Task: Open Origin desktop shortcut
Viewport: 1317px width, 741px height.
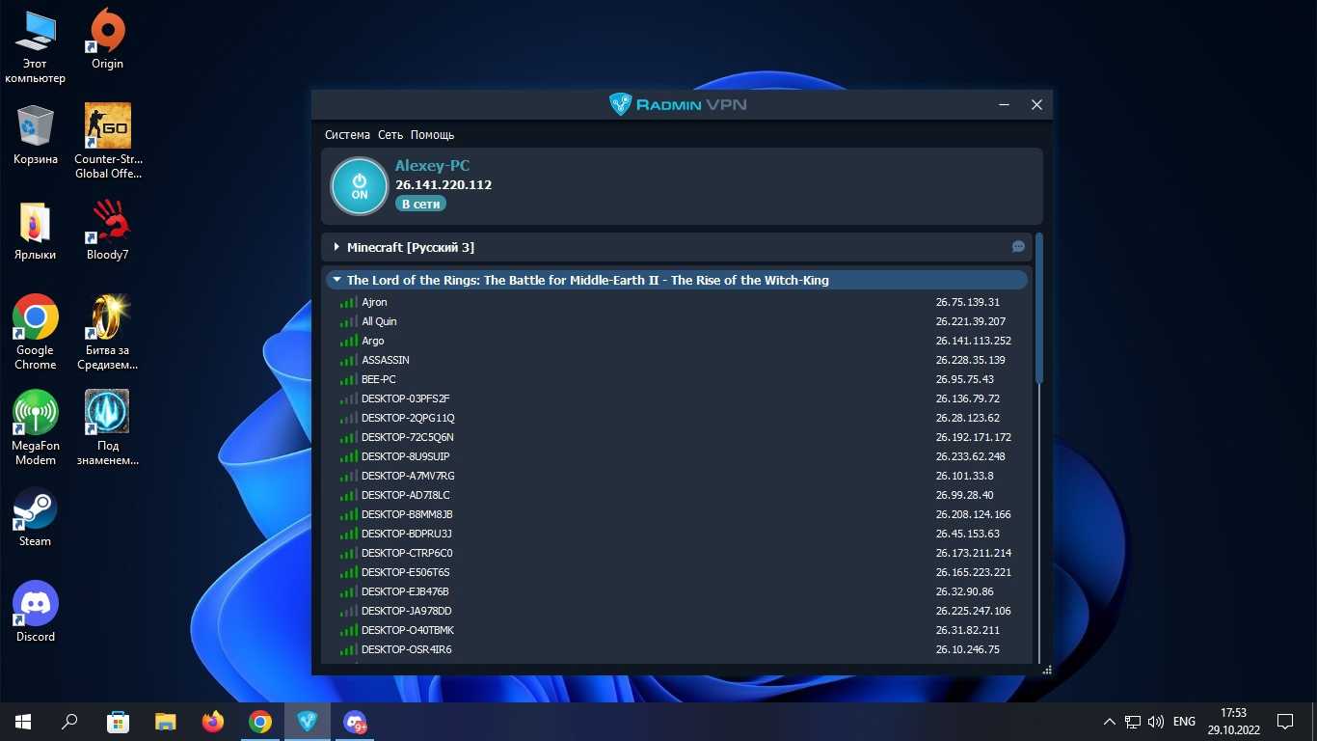Action: [107, 40]
